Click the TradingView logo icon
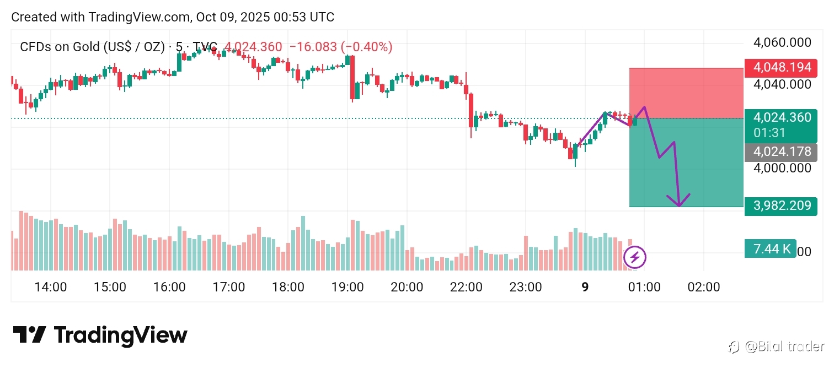This screenshot has width=834, height=368. click(29, 335)
